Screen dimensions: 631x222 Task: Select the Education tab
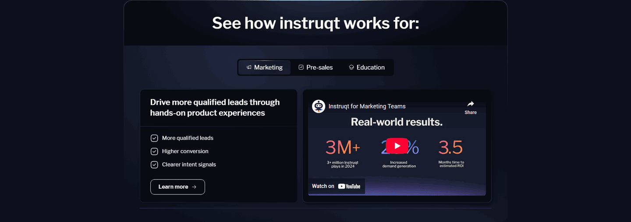pos(367,68)
